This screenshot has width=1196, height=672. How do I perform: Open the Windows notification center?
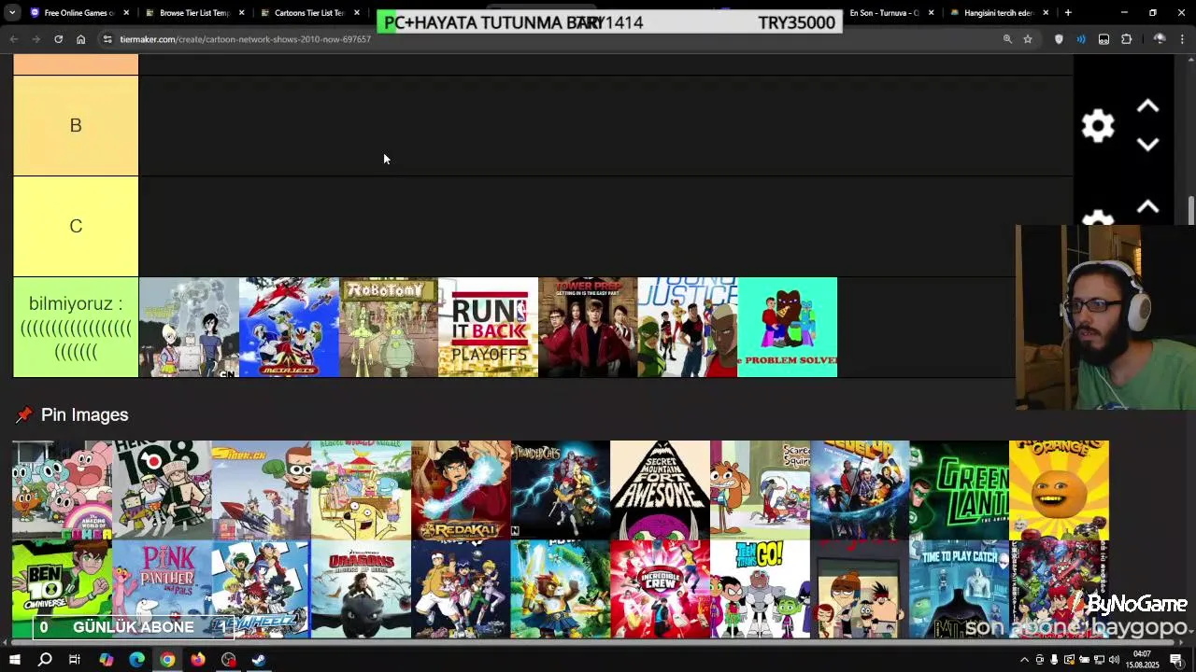pos(1176,660)
